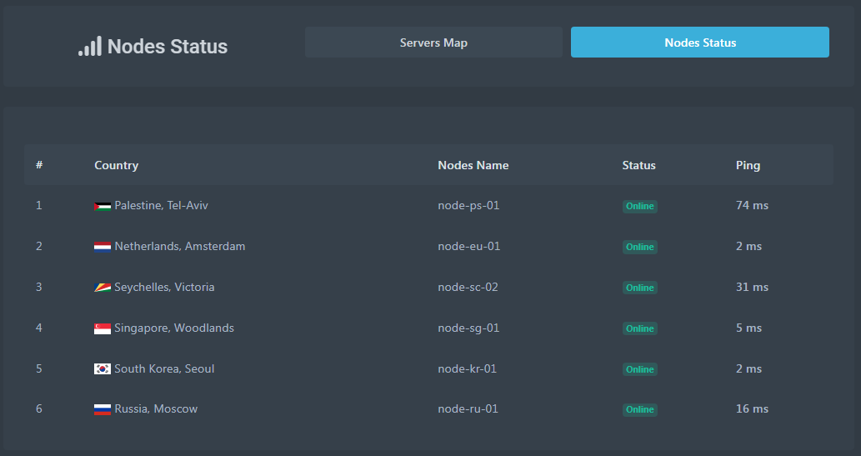Select the Seychelles, Victoria text
861x456 pixels.
pyautogui.click(x=164, y=287)
